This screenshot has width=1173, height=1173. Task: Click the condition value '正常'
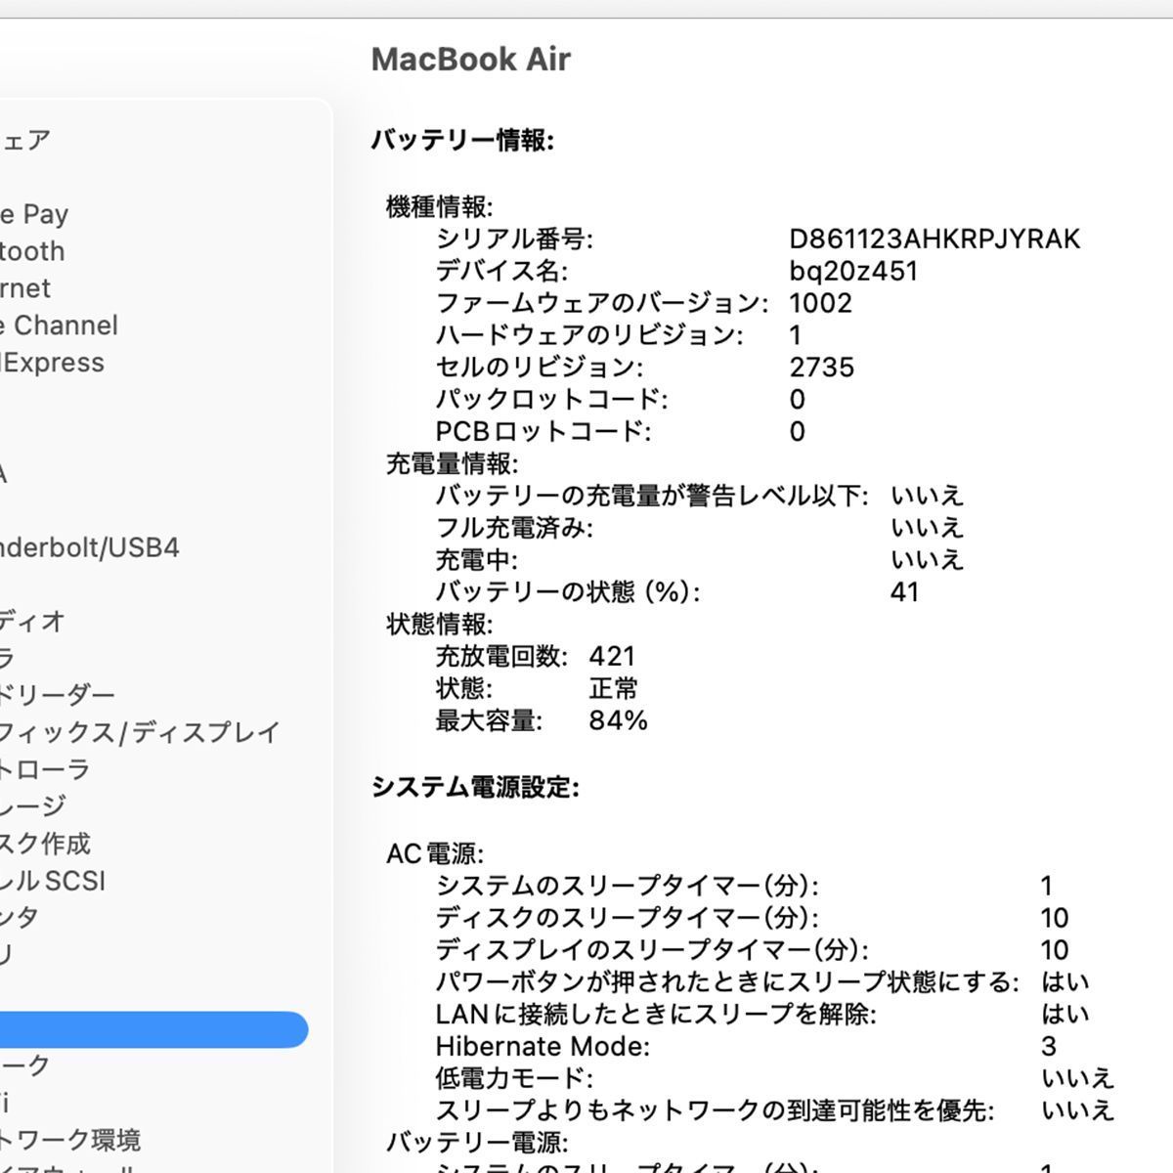coord(614,688)
